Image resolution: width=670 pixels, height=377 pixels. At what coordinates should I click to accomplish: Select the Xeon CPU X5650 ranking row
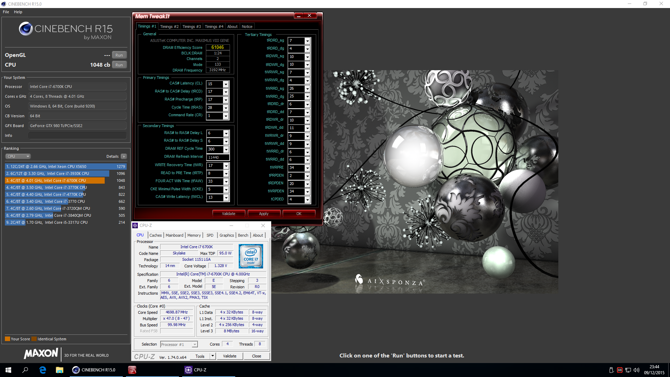coord(66,167)
